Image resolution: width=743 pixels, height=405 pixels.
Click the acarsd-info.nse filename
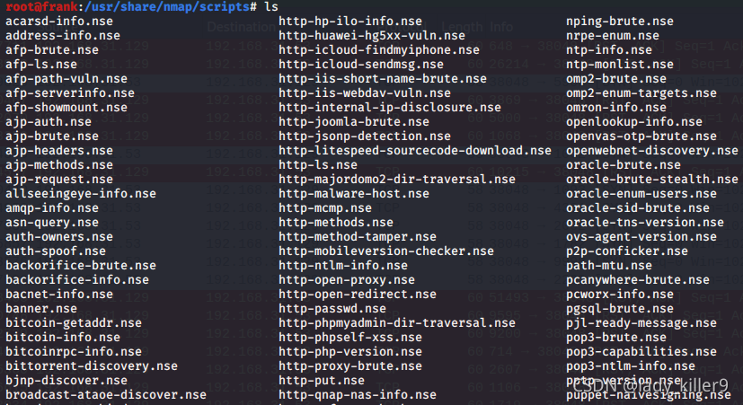pos(59,22)
